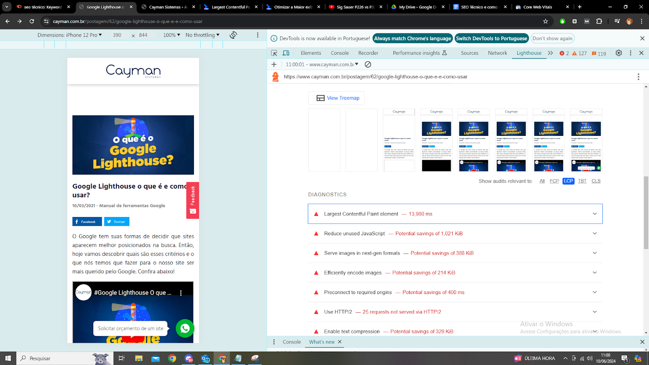Click the clear all reports icon
This screenshot has height=365, width=649.
click(368, 64)
